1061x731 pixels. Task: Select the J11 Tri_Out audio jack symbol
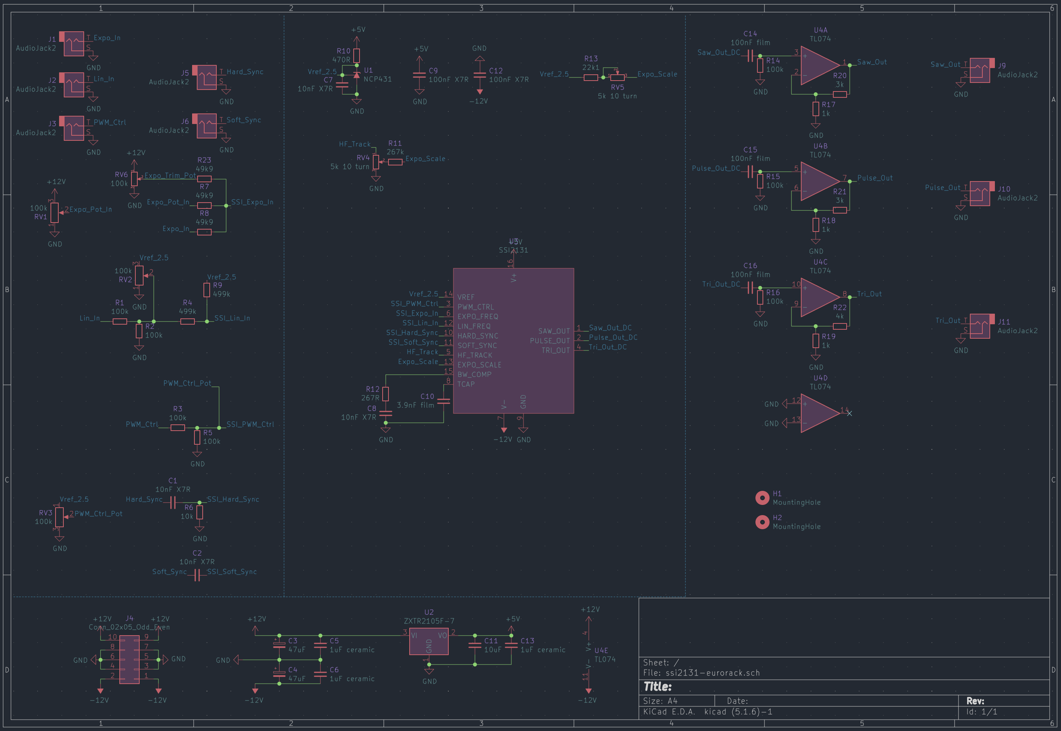pos(980,326)
